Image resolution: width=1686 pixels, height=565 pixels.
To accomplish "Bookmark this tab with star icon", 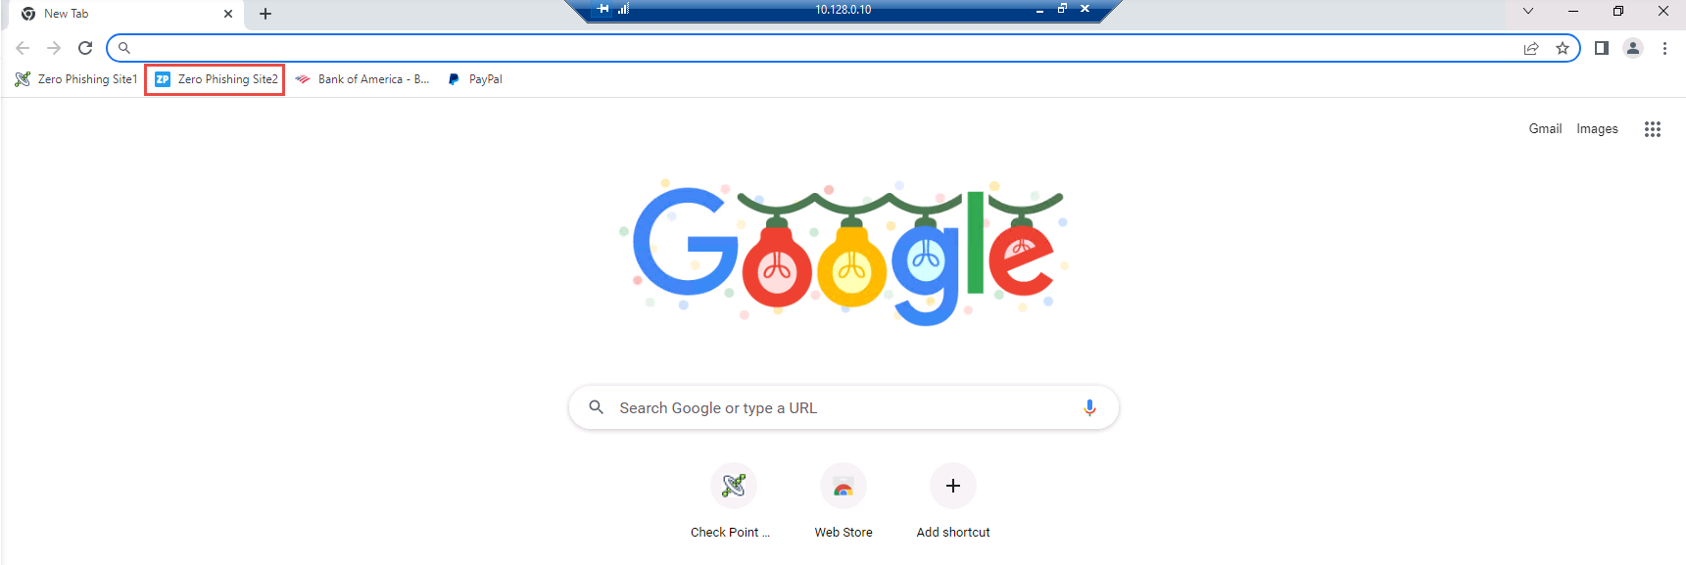I will click(1563, 48).
